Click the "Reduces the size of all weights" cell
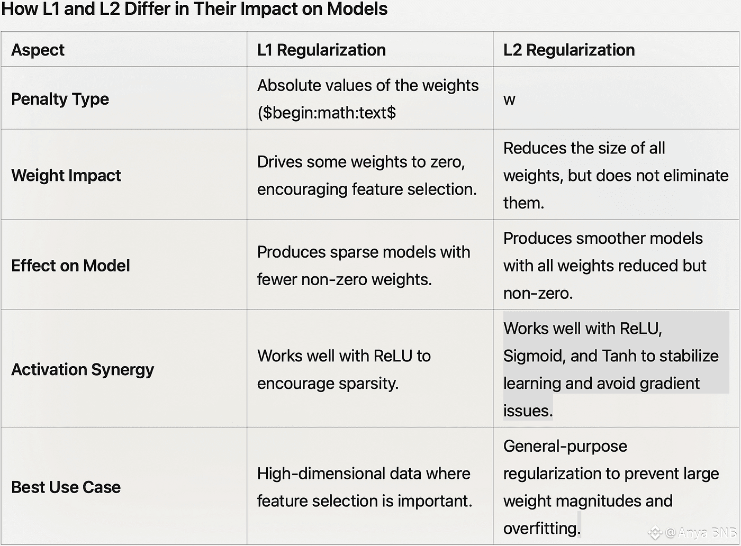Viewport: 741px width, 546px height. (615, 175)
